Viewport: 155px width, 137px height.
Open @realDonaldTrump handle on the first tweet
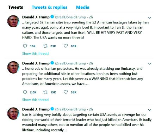tap(70, 17)
